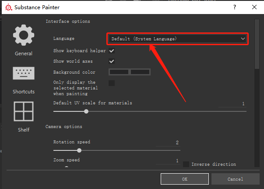Toggle Show keyboard helper checkbox
This screenshot has height=189, width=264.
[112, 51]
